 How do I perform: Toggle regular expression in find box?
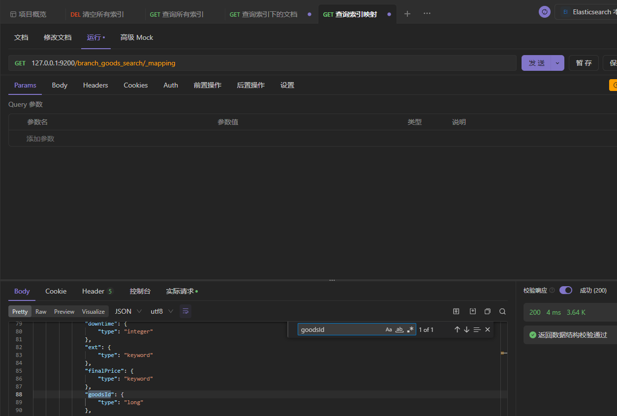pyautogui.click(x=410, y=329)
